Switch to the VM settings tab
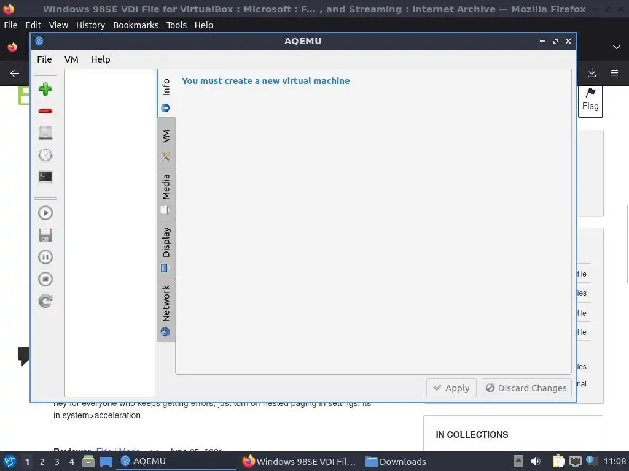Image resolution: width=629 pixels, height=471 pixels. click(166, 142)
